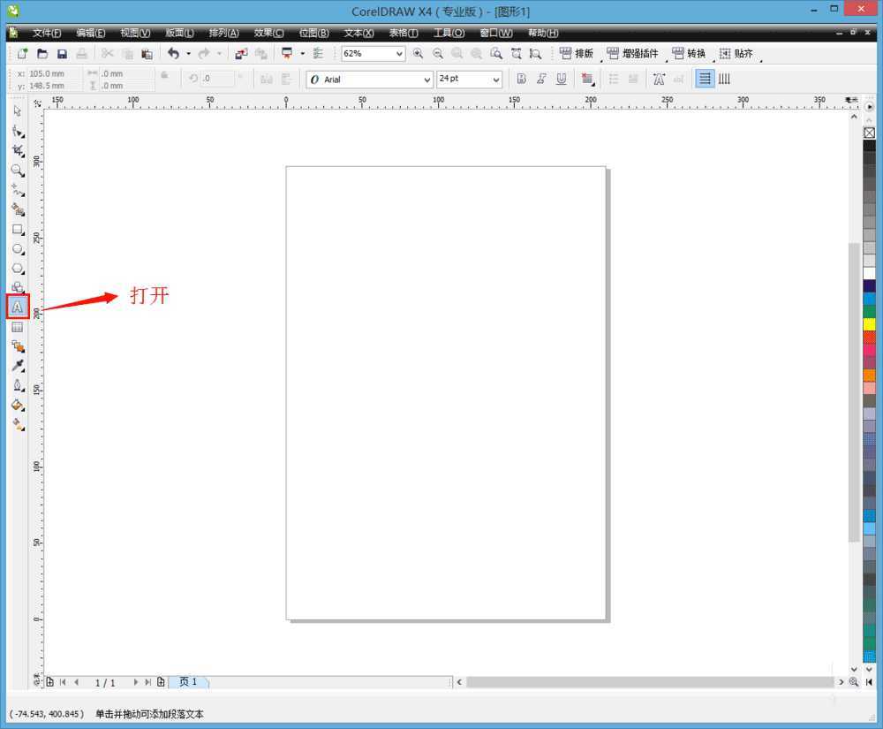
Task: Pick the Table tool
Action: point(17,327)
